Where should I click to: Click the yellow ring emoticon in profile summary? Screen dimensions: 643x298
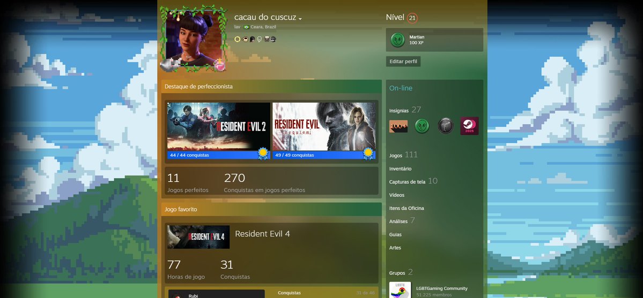[237, 39]
